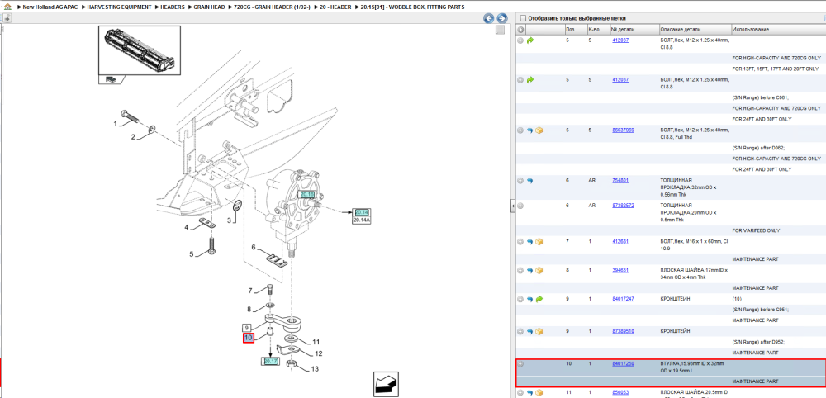Viewport: 826px width, 398px height.
Task: Click blue arrow icon for part 86637969
Action: point(530,130)
